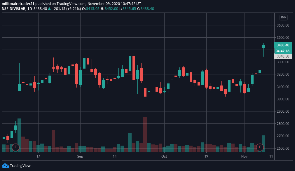
Task: Click the 3500.00 price axis label
Action: click(283, 38)
